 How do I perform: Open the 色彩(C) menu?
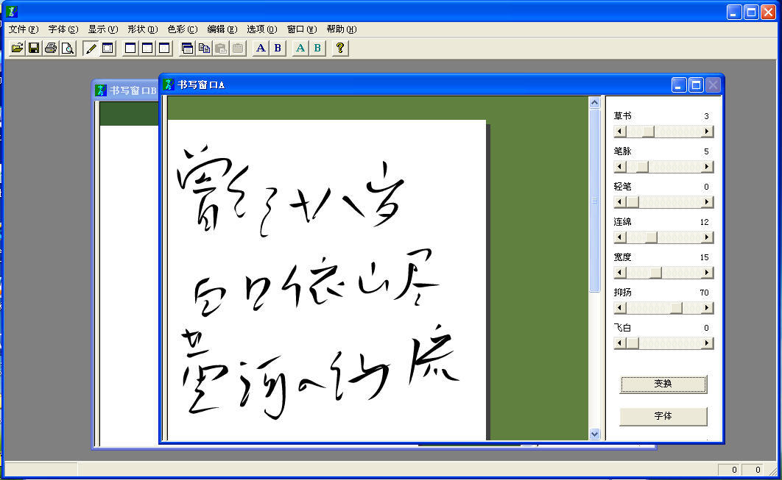click(182, 29)
